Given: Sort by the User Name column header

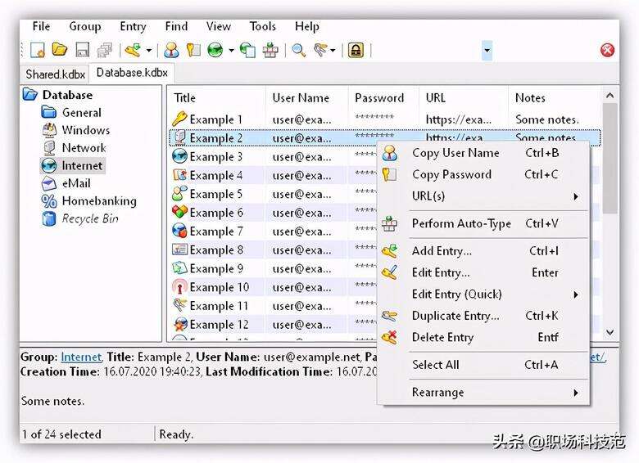Looking at the screenshot, I should coord(307,98).
